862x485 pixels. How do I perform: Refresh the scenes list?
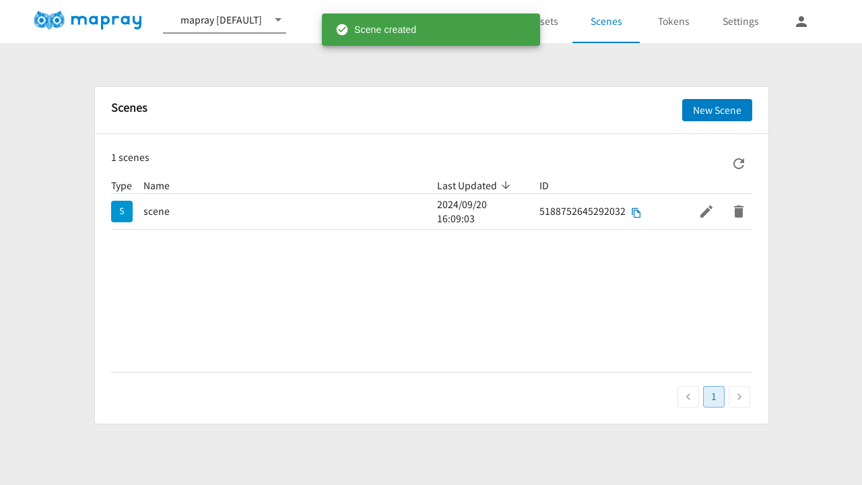coord(738,164)
